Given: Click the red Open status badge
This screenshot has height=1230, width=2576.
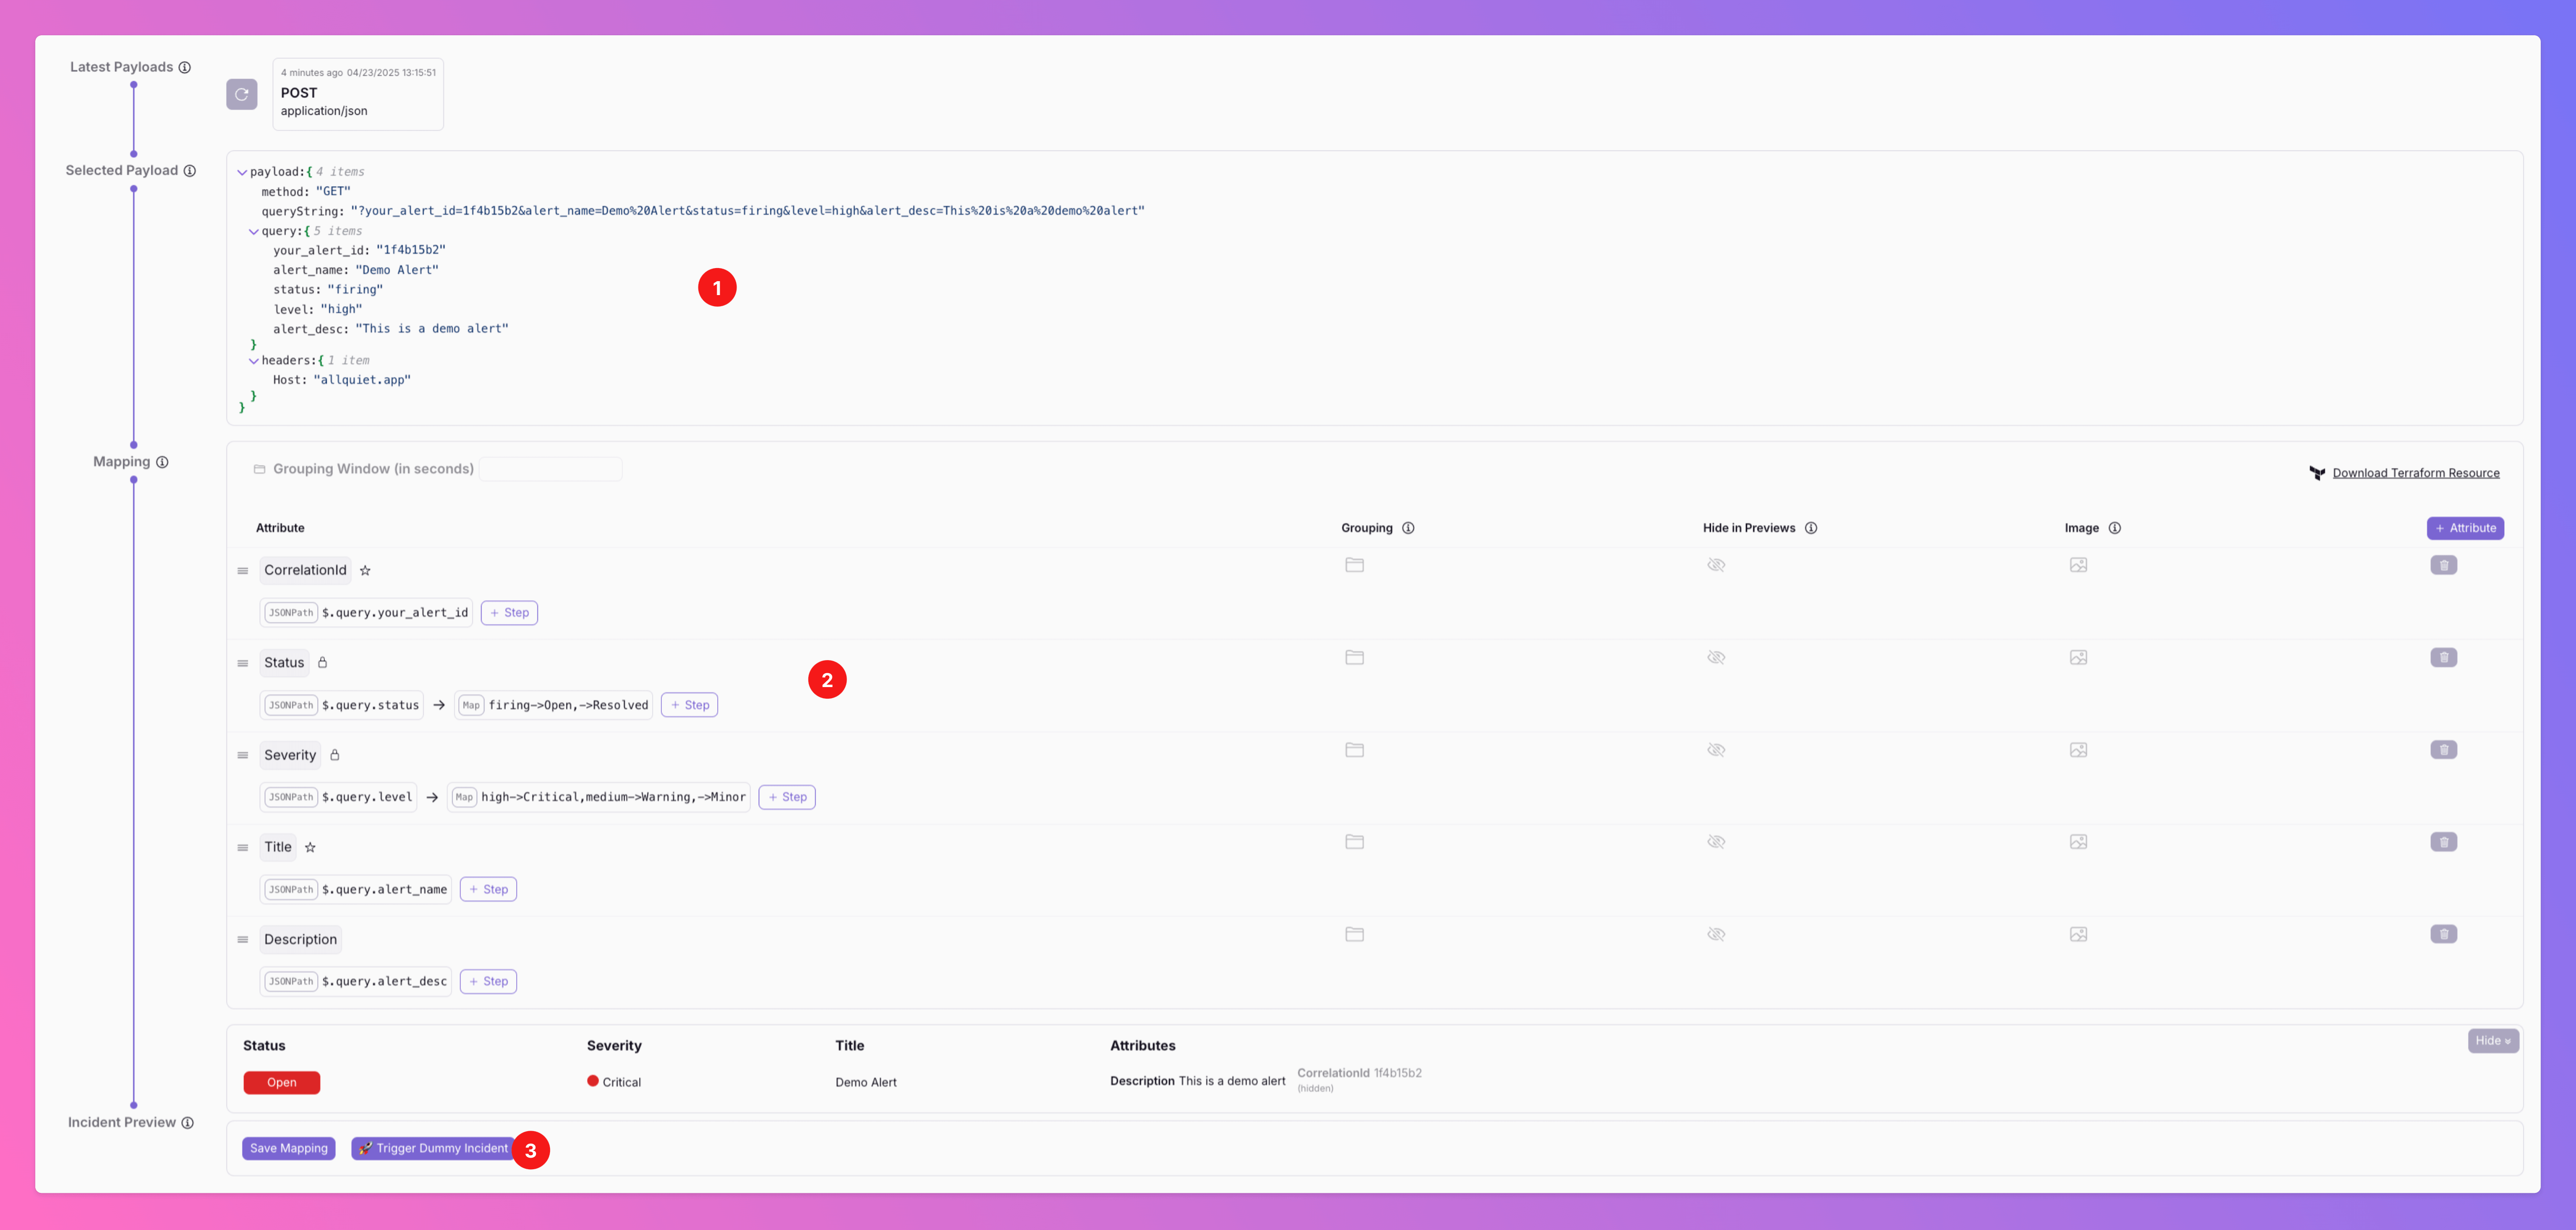Looking at the screenshot, I should (281, 1082).
